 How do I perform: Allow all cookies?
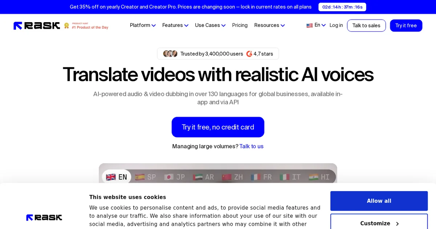coord(379,201)
